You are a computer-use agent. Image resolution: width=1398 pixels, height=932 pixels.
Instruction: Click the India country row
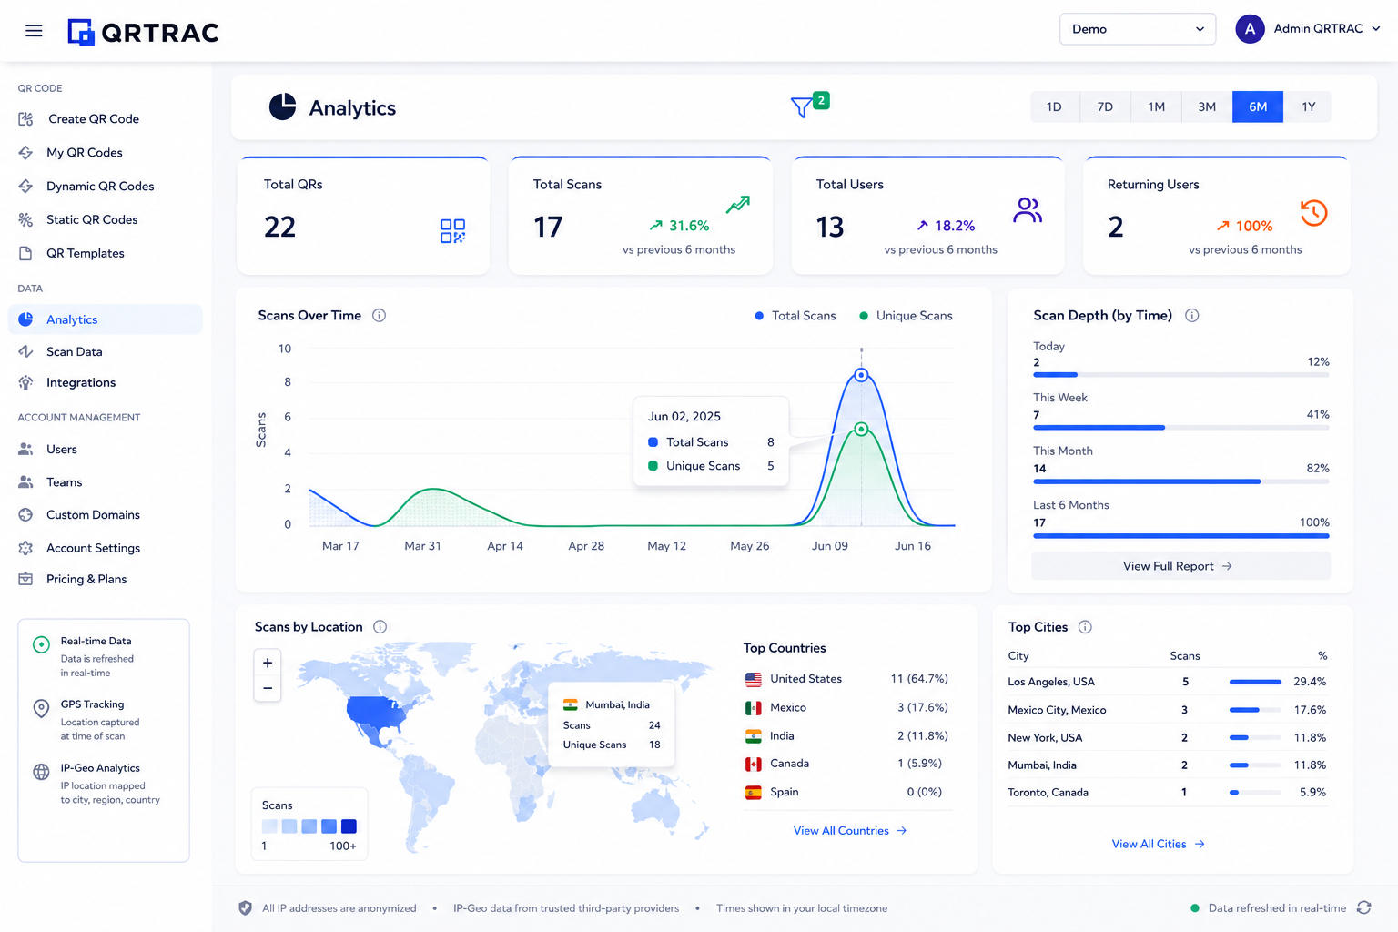tap(847, 736)
